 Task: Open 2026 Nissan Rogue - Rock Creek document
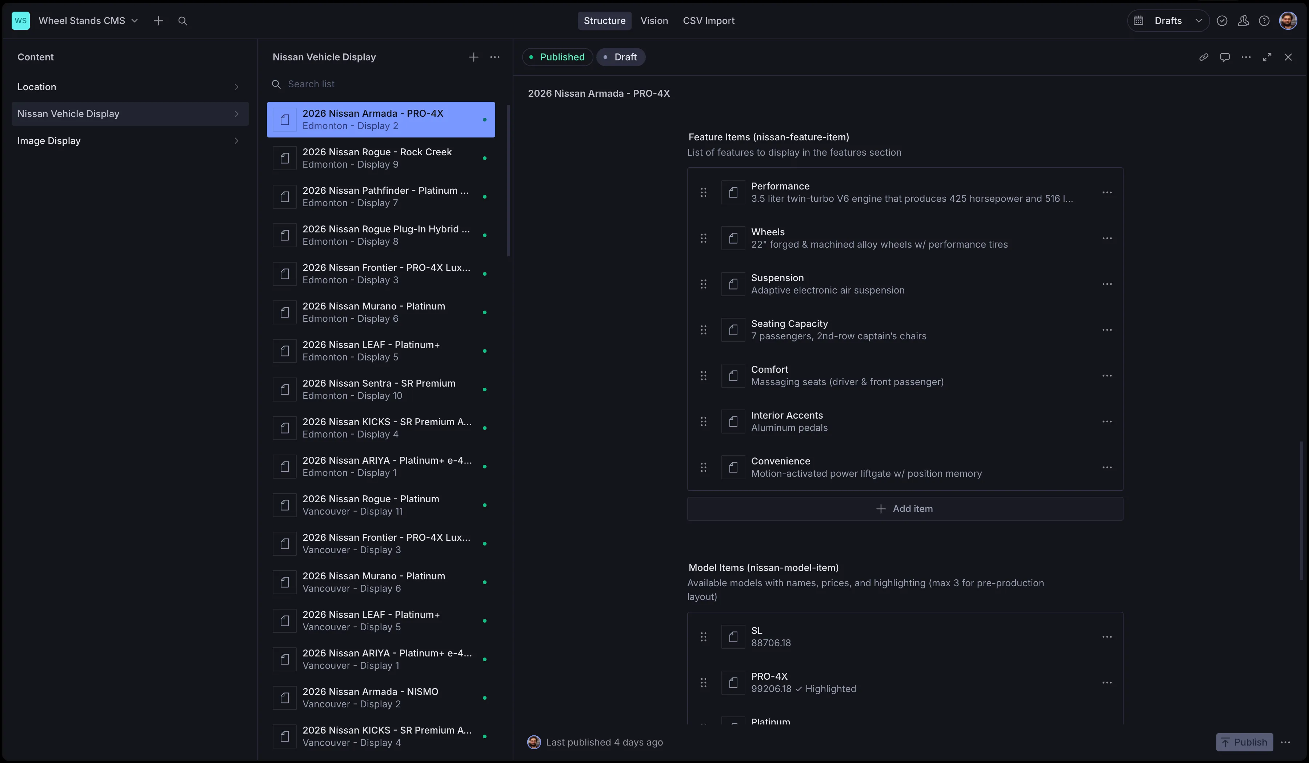tap(381, 158)
